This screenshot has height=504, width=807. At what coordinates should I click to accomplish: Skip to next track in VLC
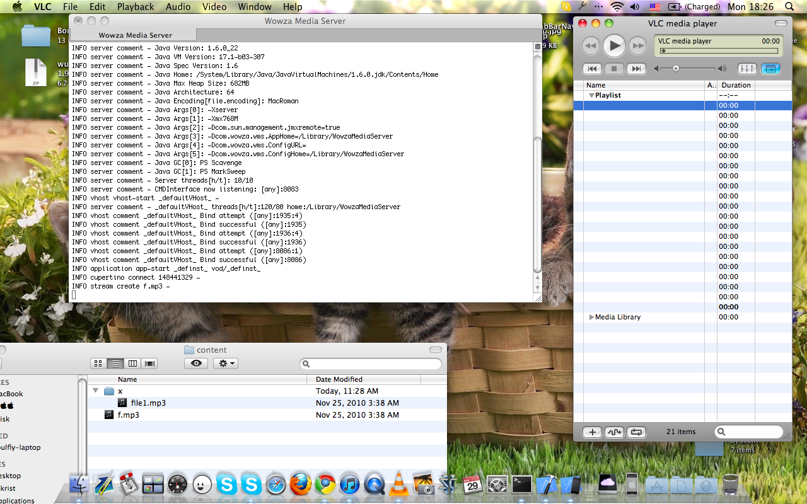point(636,69)
